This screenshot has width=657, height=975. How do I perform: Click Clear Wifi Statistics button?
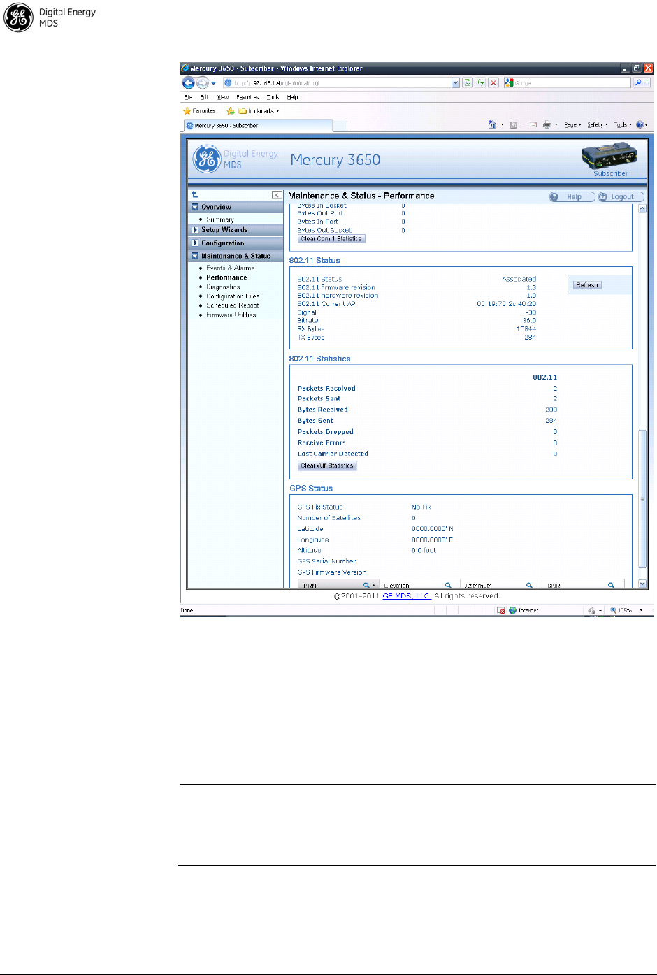click(x=327, y=465)
